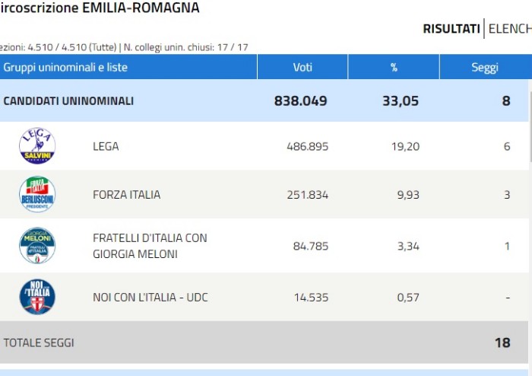The height and width of the screenshot is (376, 532).
Task: Select the LEGA party name
Action: pos(106,146)
